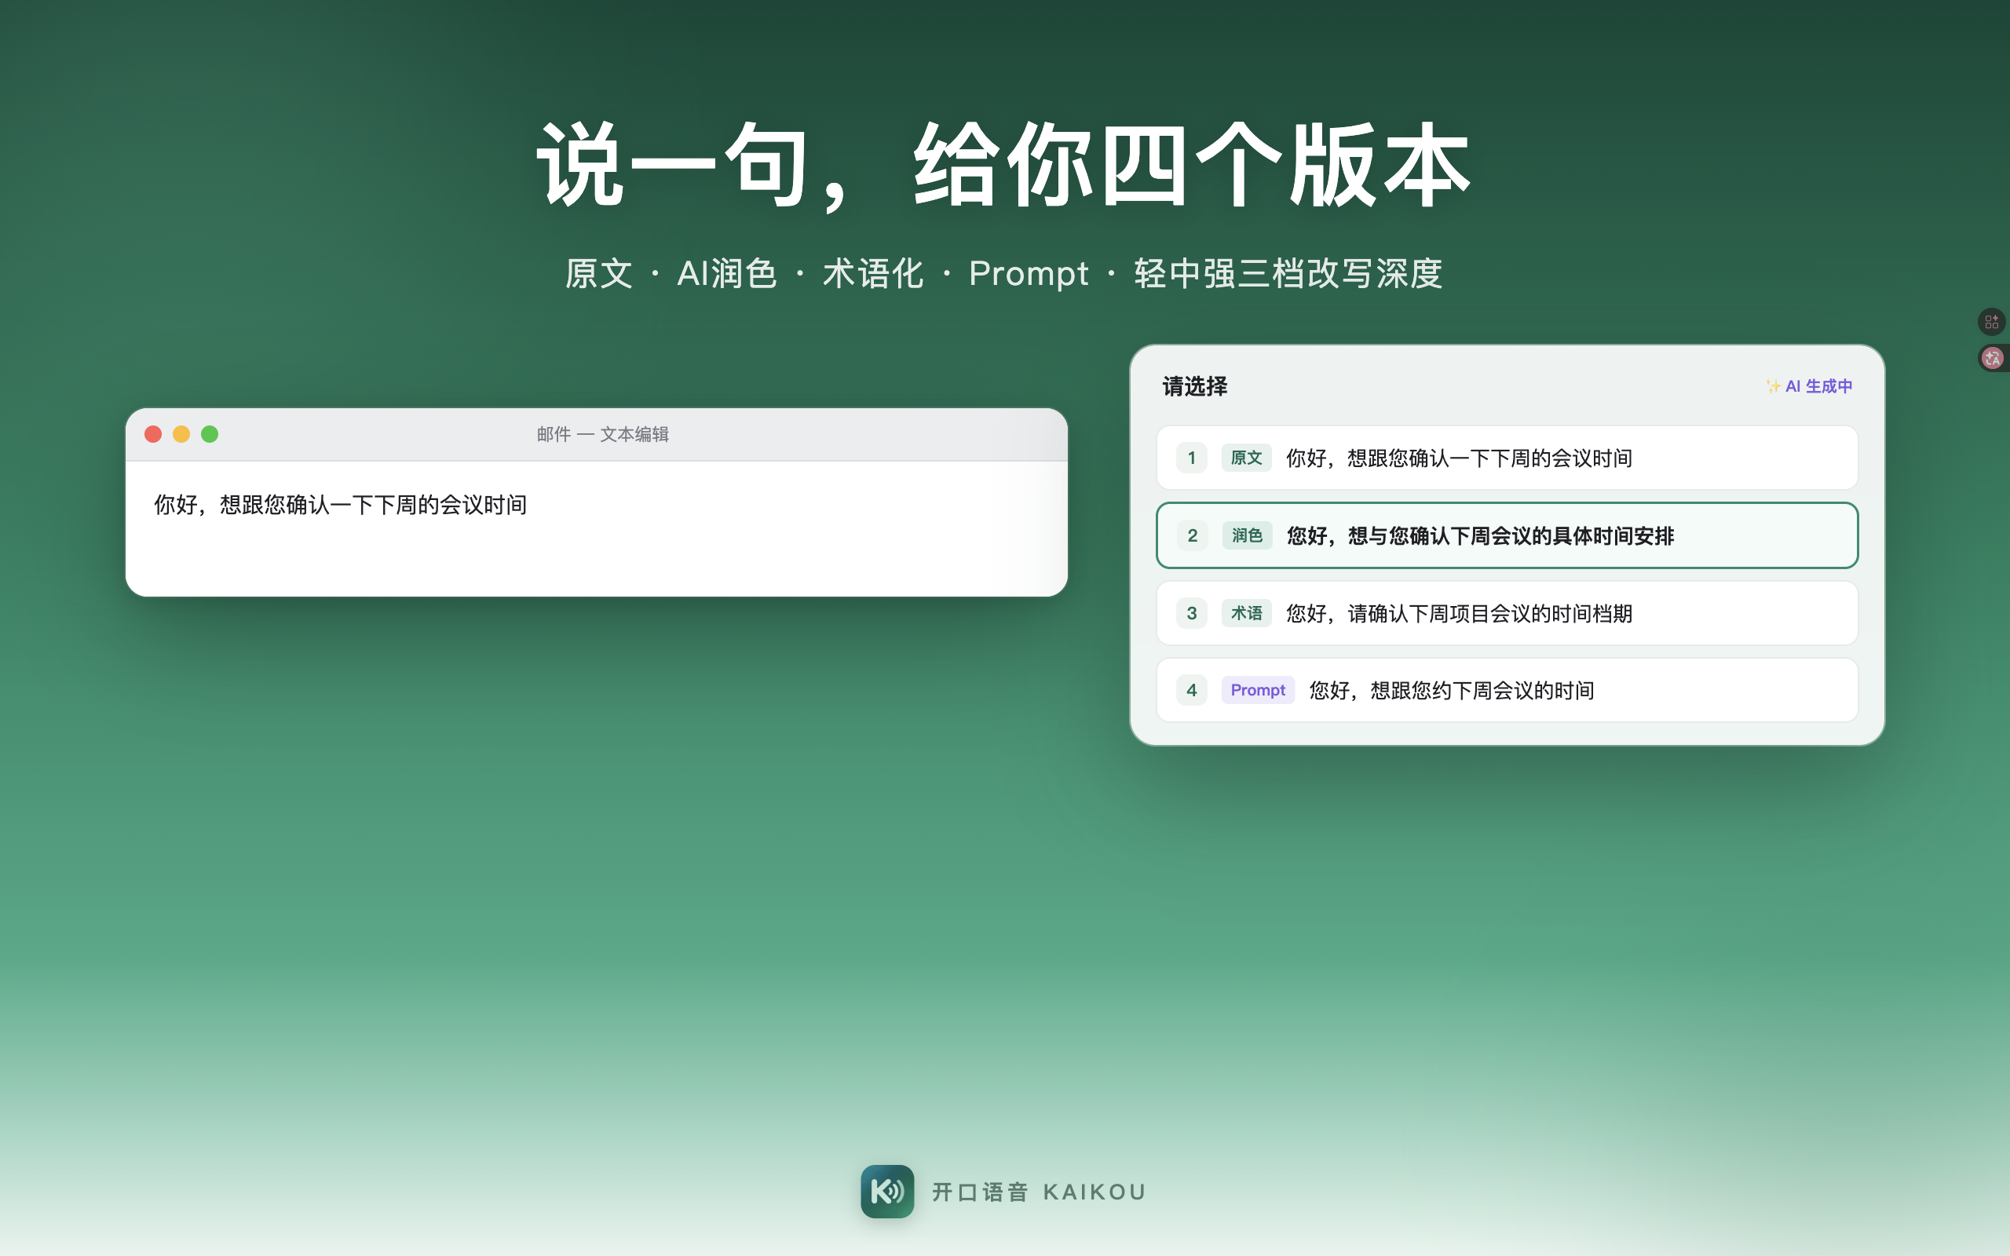Maximize the 邮件 window with green button
The image size is (2010, 1256).
tap(210, 434)
